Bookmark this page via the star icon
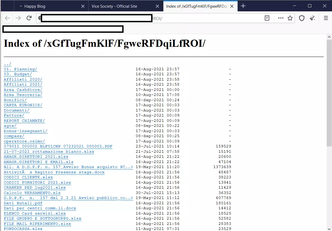Image resolution: width=332 pixels, height=231 pixels. pos(290,18)
